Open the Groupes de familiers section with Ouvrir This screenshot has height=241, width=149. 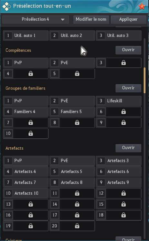(128, 88)
